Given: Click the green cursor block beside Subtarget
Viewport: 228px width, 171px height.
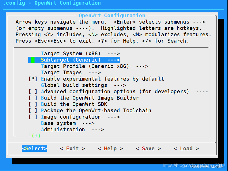Looking at the screenshot, I should click(33, 60).
